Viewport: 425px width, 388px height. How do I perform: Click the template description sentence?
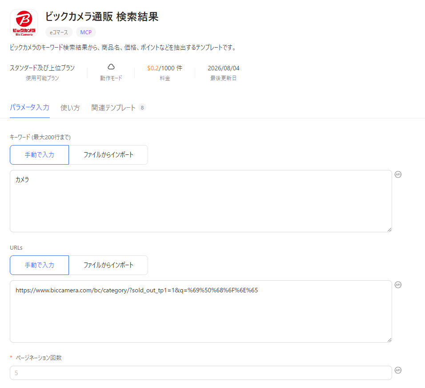coord(123,48)
